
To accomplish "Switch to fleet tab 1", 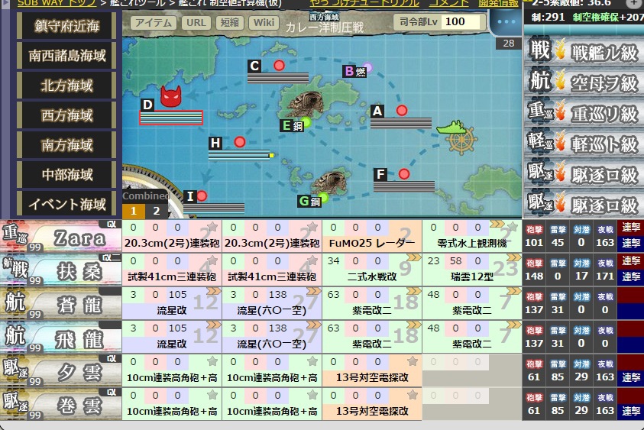I will pyautogui.click(x=134, y=211).
